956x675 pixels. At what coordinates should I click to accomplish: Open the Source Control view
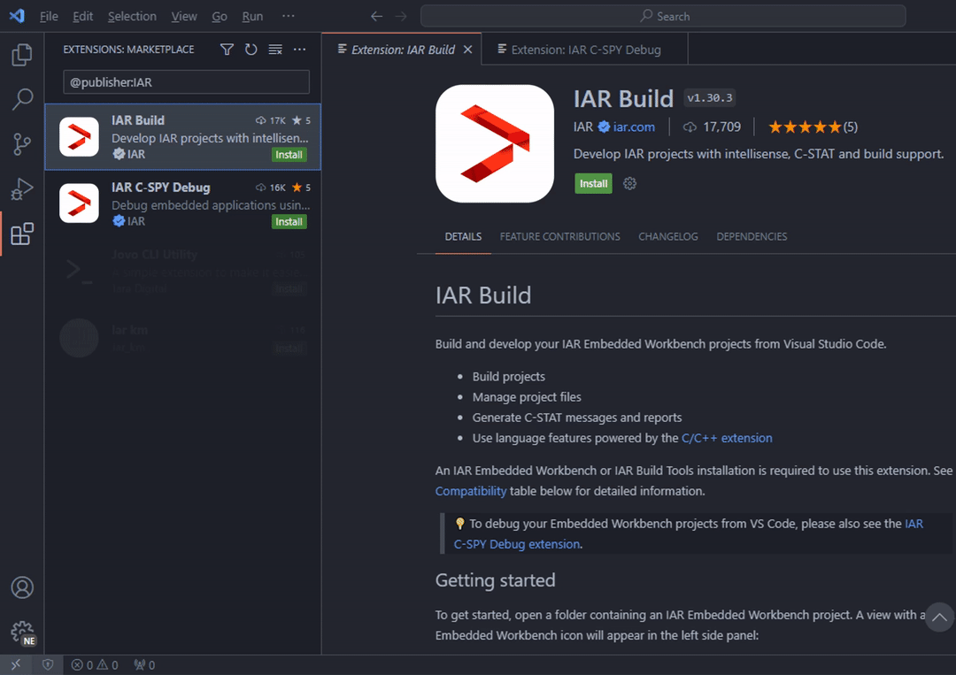pos(22,144)
